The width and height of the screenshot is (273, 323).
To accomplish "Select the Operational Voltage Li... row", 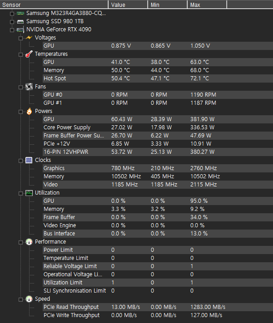I will 158,274.
